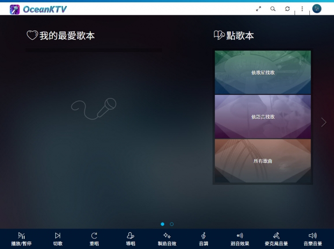
Task: Open the 所有歌曲 all songs tile
Action: click(263, 161)
